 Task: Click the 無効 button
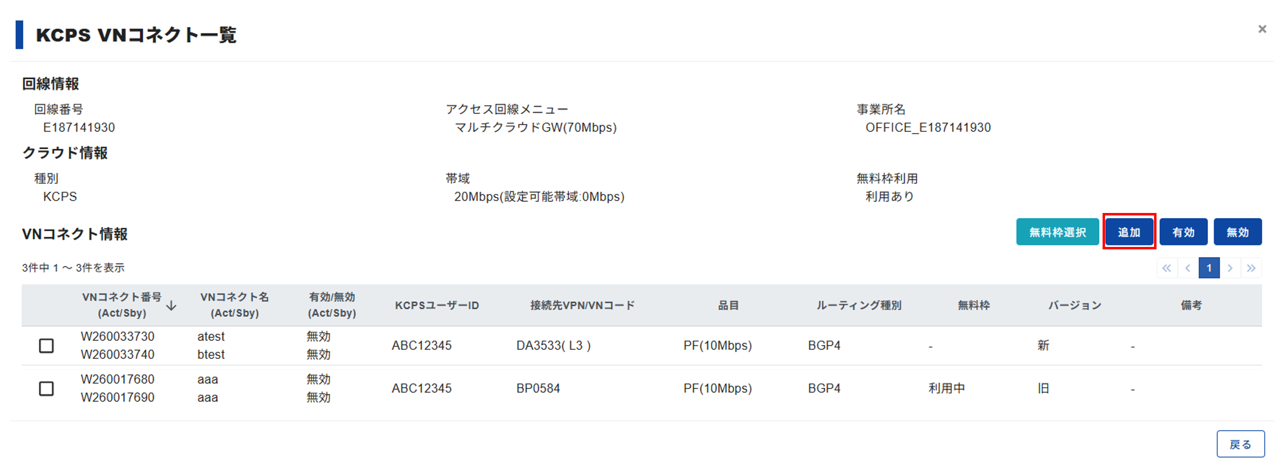(1238, 232)
